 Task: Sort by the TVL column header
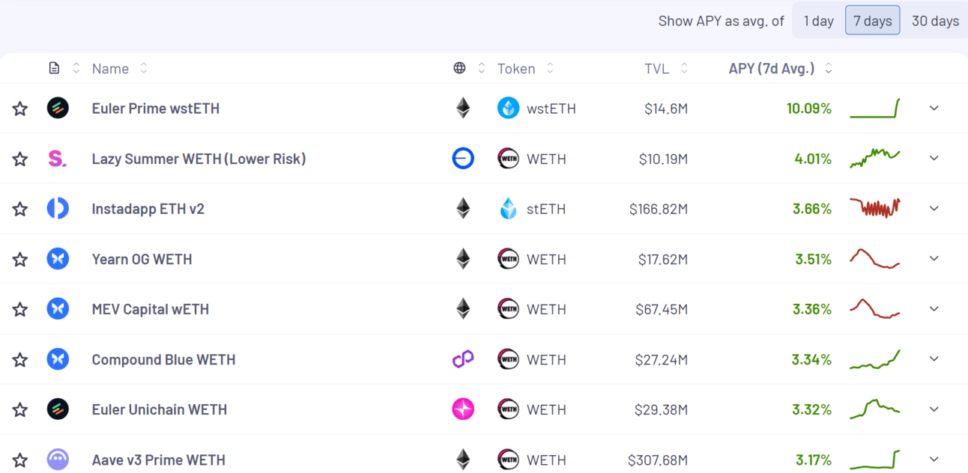(656, 69)
